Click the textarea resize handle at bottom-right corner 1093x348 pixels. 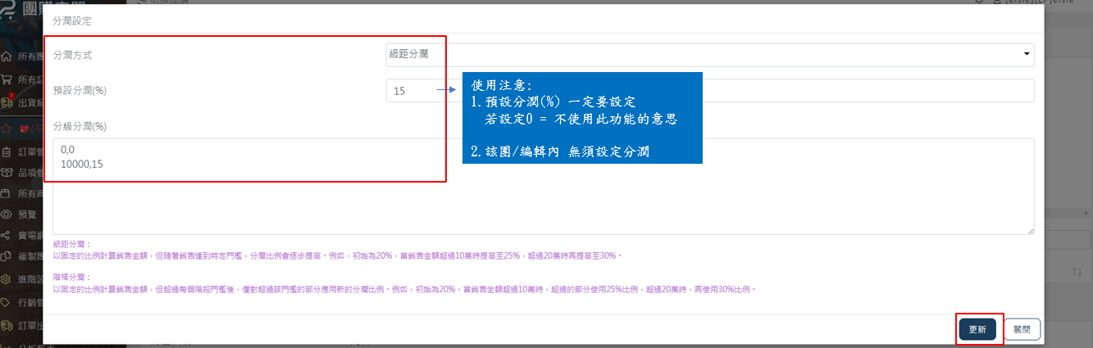click(1030, 231)
